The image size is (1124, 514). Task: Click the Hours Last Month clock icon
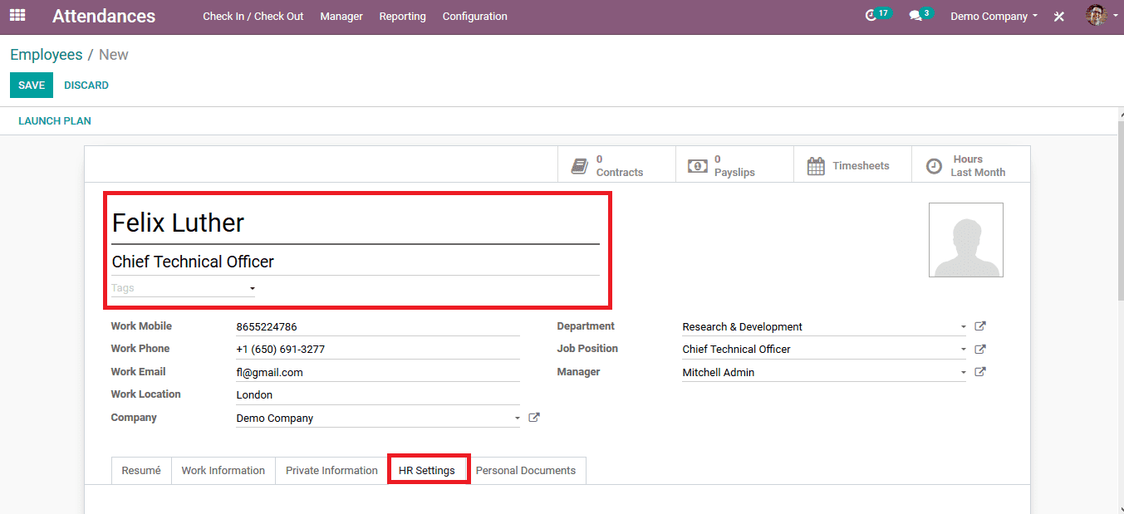(x=935, y=166)
